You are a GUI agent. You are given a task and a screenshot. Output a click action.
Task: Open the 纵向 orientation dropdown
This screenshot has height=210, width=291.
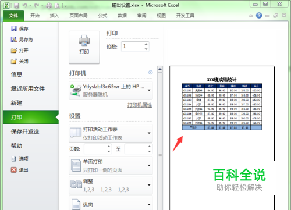click(x=111, y=203)
